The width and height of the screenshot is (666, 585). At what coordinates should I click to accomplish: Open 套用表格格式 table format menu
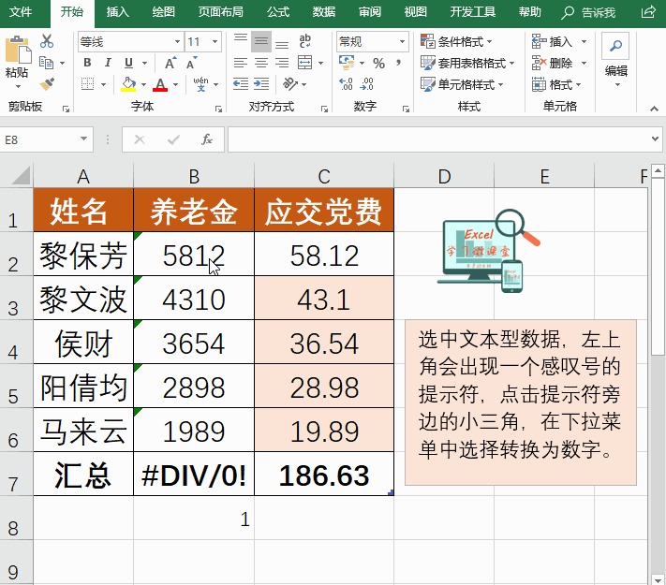(x=467, y=63)
